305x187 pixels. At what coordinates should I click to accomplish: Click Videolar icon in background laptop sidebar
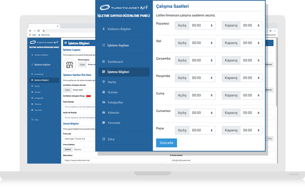[x=32, y=104]
